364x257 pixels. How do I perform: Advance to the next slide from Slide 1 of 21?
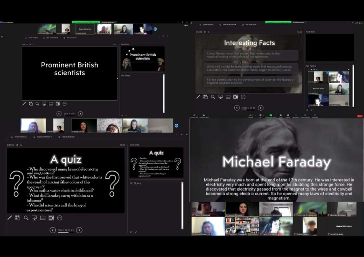point(80,114)
